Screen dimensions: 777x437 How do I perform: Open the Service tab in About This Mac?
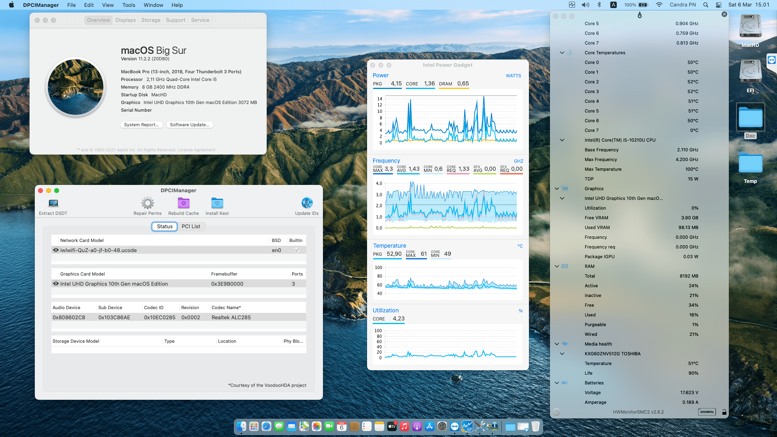click(x=200, y=20)
